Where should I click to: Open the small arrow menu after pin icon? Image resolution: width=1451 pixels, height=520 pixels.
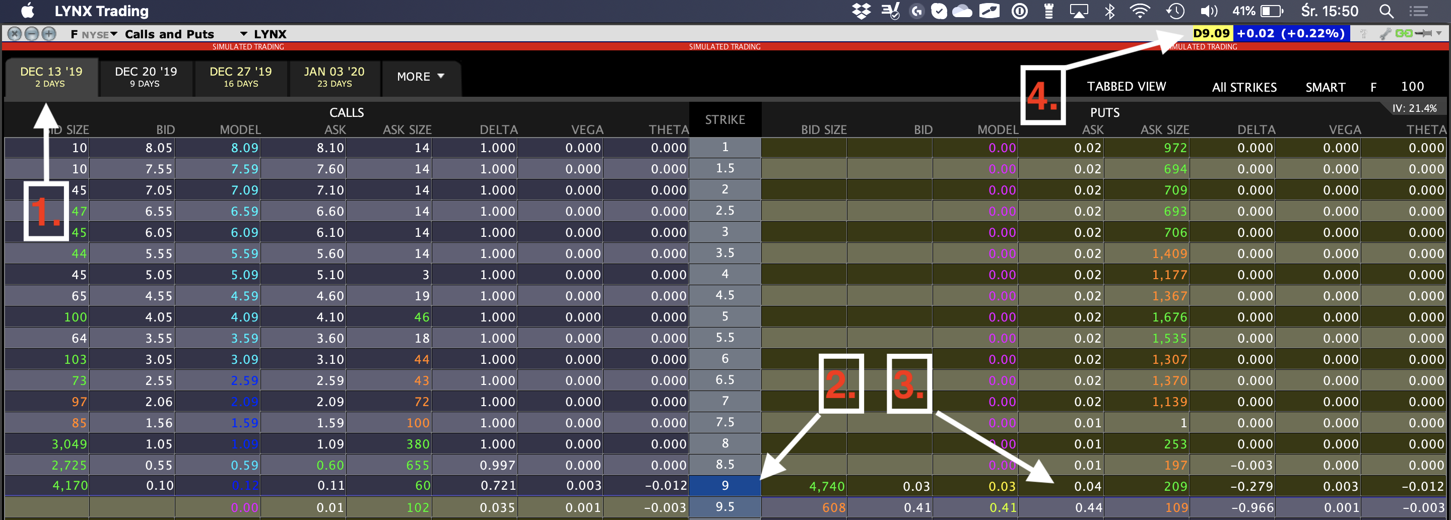coord(1438,34)
